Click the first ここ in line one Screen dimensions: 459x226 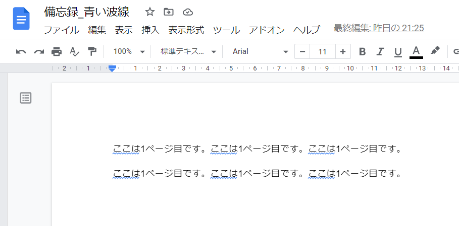point(122,148)
